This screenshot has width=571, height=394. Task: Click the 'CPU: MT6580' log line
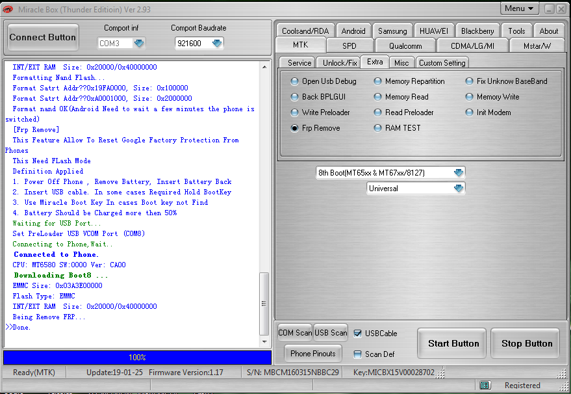pos(70,265)
